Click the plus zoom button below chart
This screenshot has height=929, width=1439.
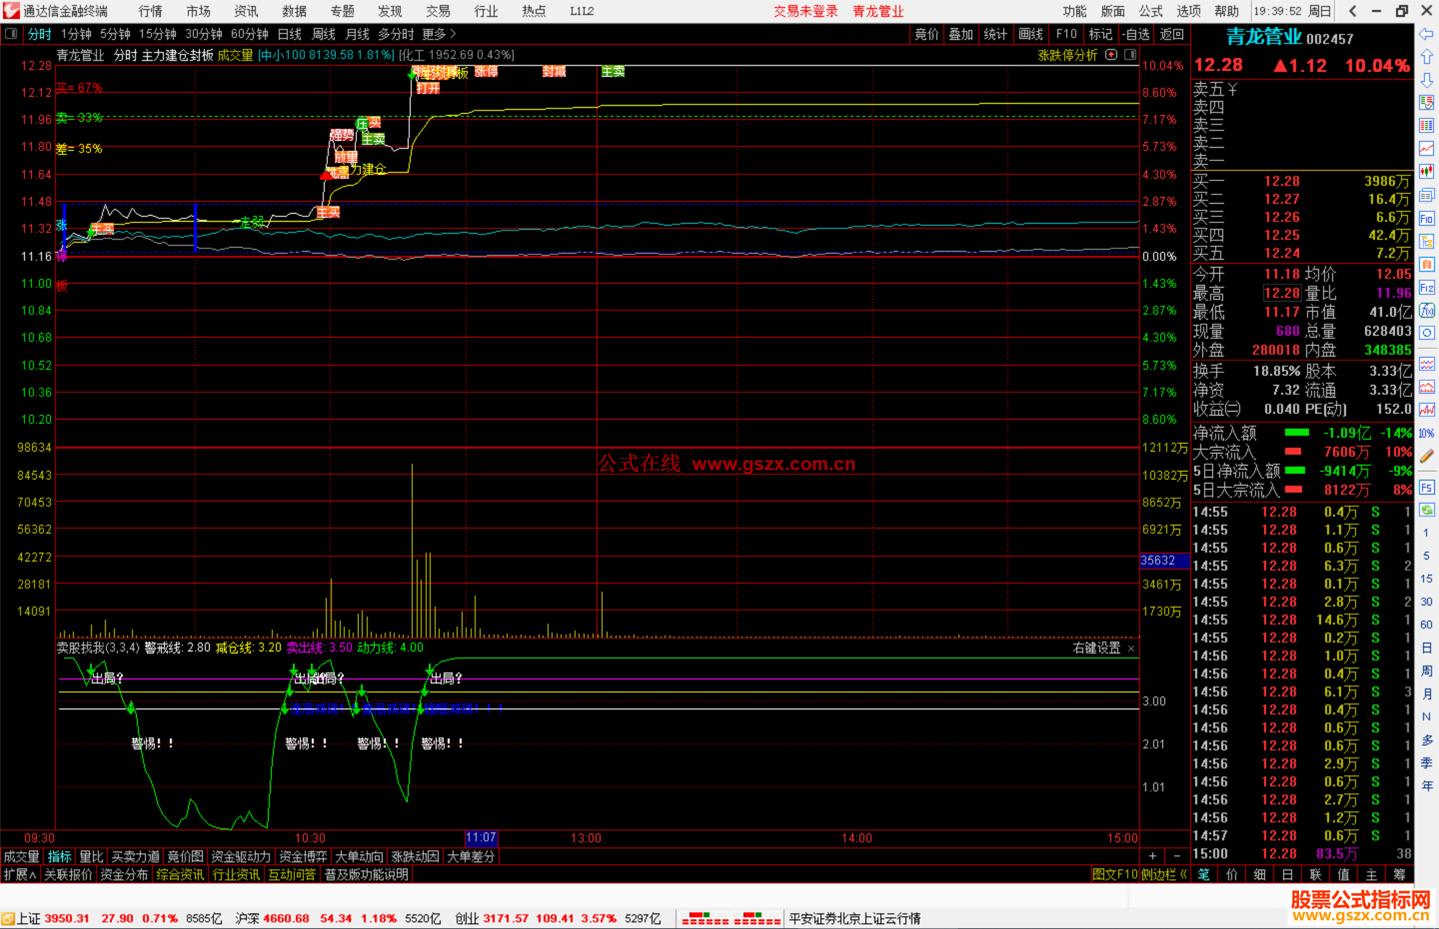1153,856
